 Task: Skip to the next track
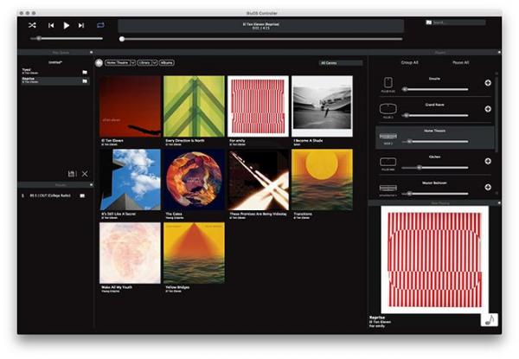[x=81, y=25]
